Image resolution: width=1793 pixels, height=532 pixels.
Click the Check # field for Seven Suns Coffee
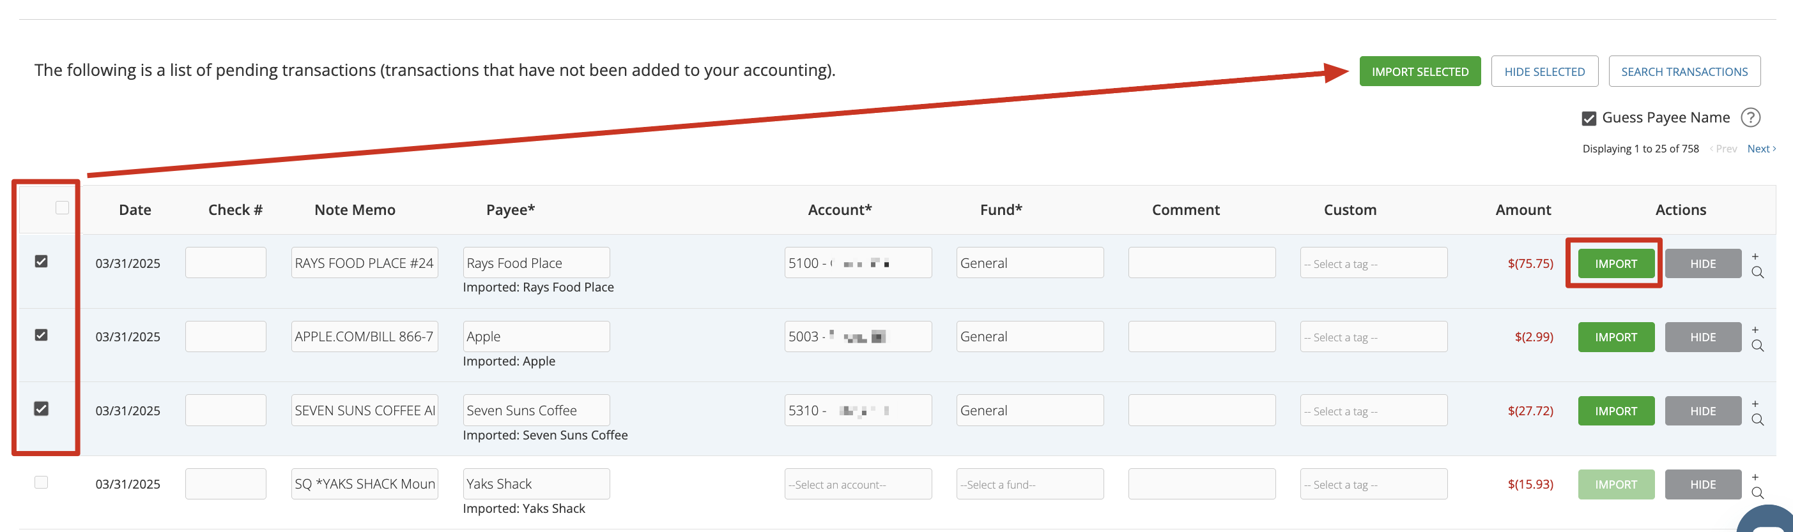[226, 410]
